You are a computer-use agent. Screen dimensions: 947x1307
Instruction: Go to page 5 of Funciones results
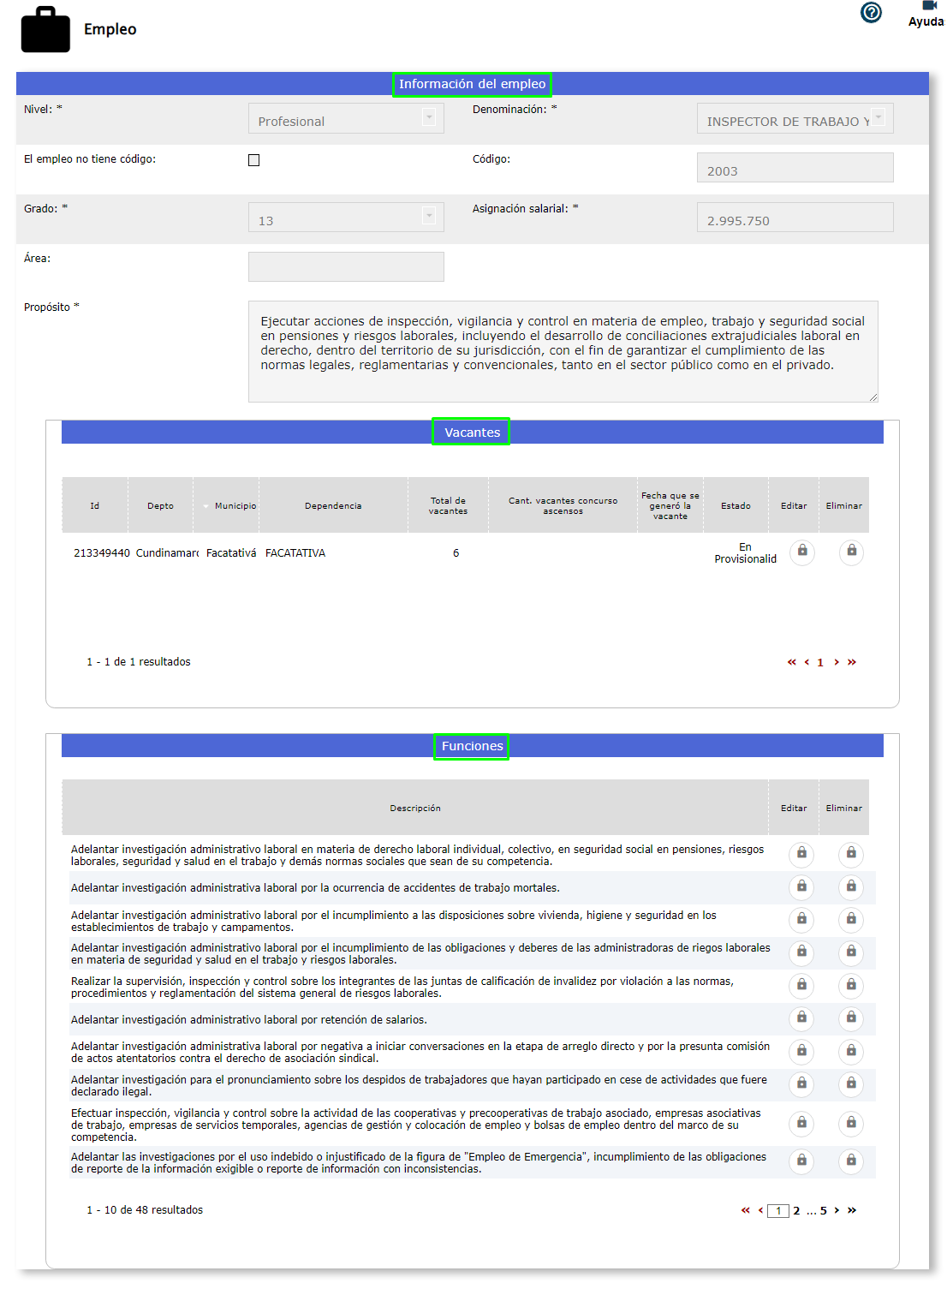824,1211
